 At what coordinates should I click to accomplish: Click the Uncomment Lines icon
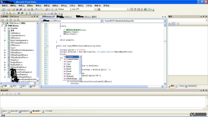[30, 13]
